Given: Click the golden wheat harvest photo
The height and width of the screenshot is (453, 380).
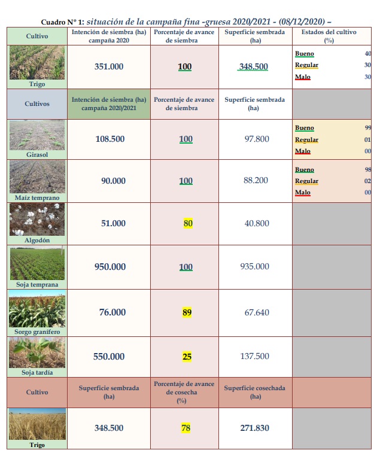Looking at the screenshot, I should (x=37, y=424).
